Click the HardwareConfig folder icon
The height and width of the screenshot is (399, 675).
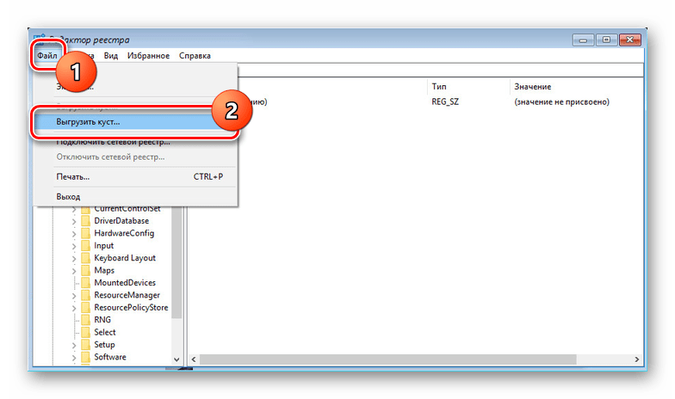[86, 234]
